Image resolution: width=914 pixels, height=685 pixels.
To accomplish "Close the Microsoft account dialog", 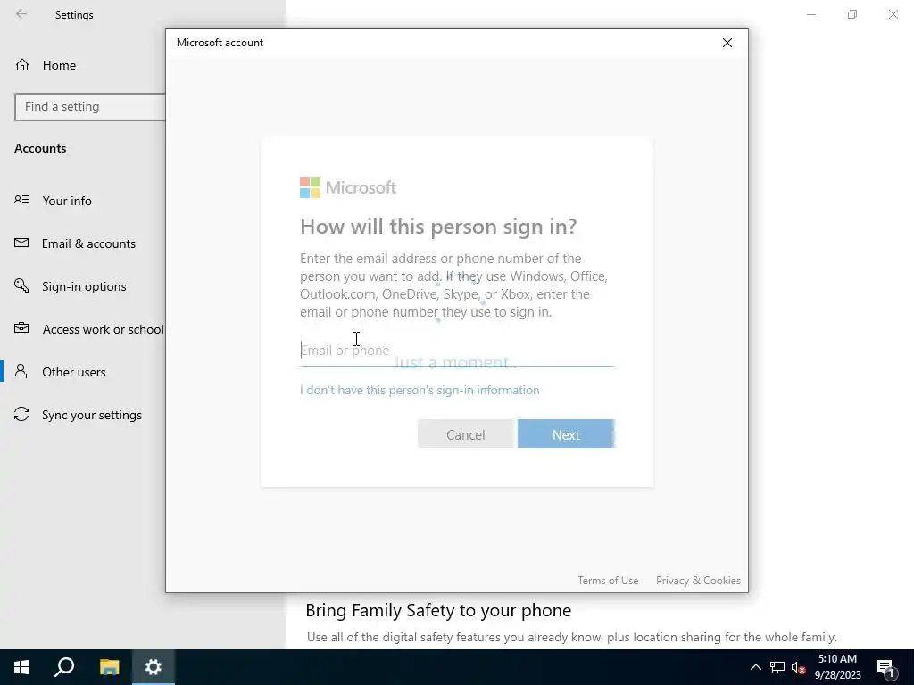I will coord(727,43).
